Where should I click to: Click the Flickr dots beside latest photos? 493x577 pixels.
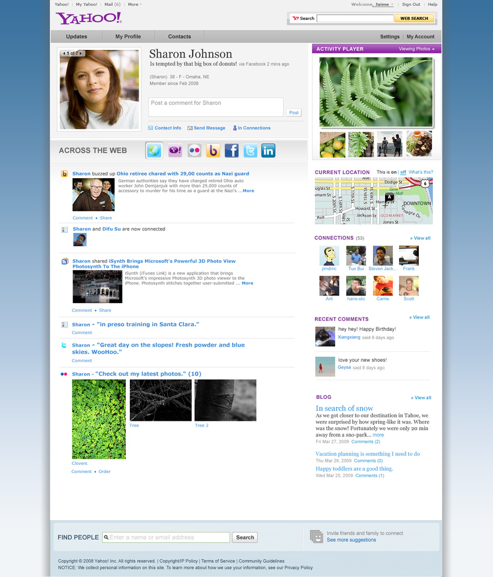coord(64,374)
